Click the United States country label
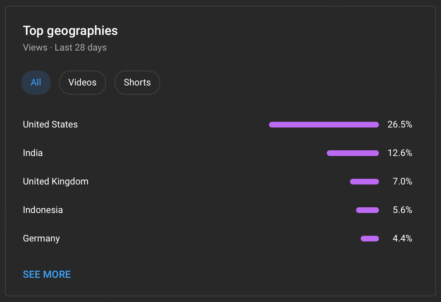 point(50,124)
